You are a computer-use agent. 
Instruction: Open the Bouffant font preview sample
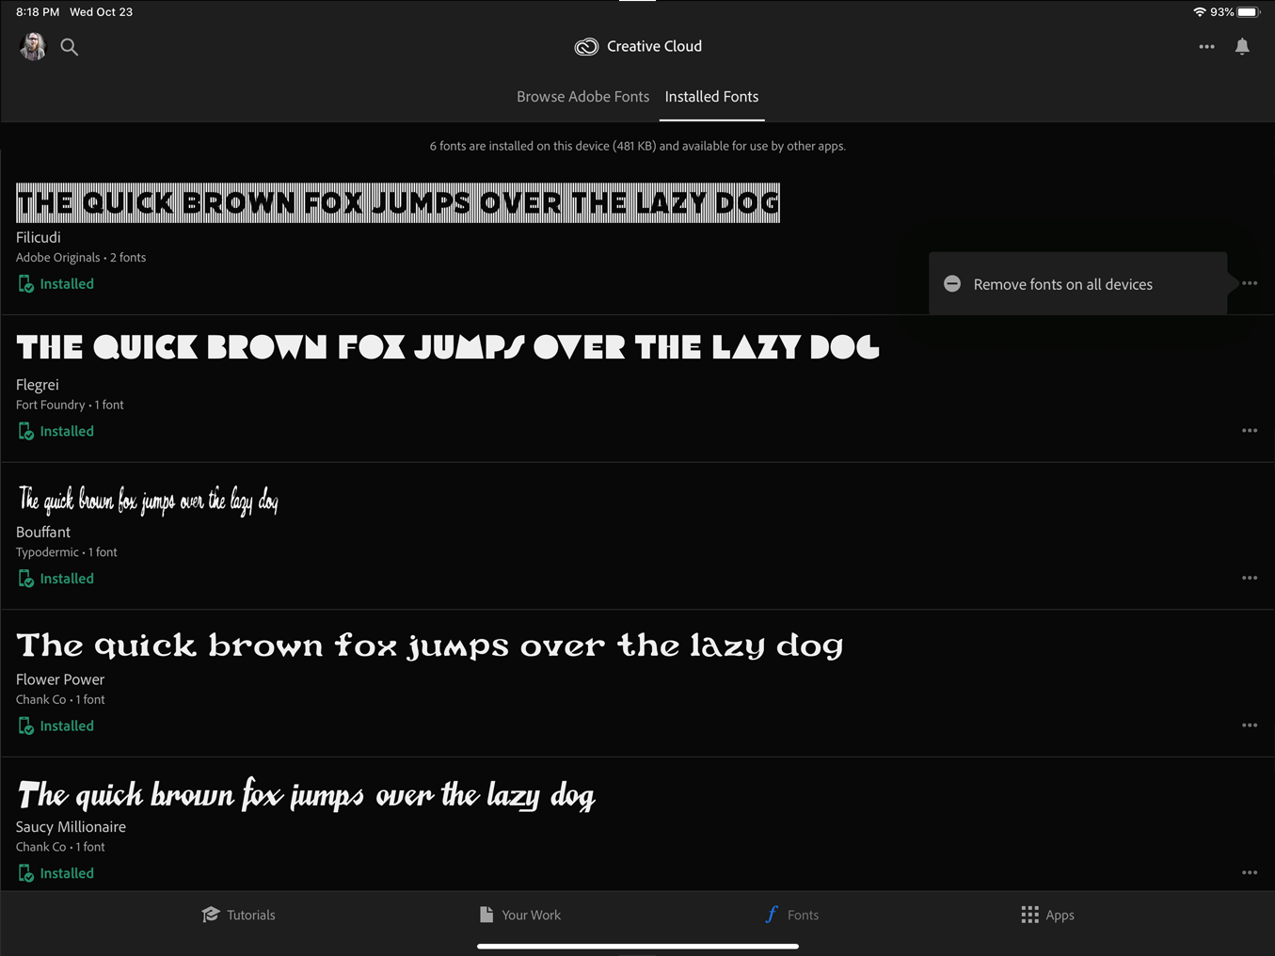(x=149, y=500)
